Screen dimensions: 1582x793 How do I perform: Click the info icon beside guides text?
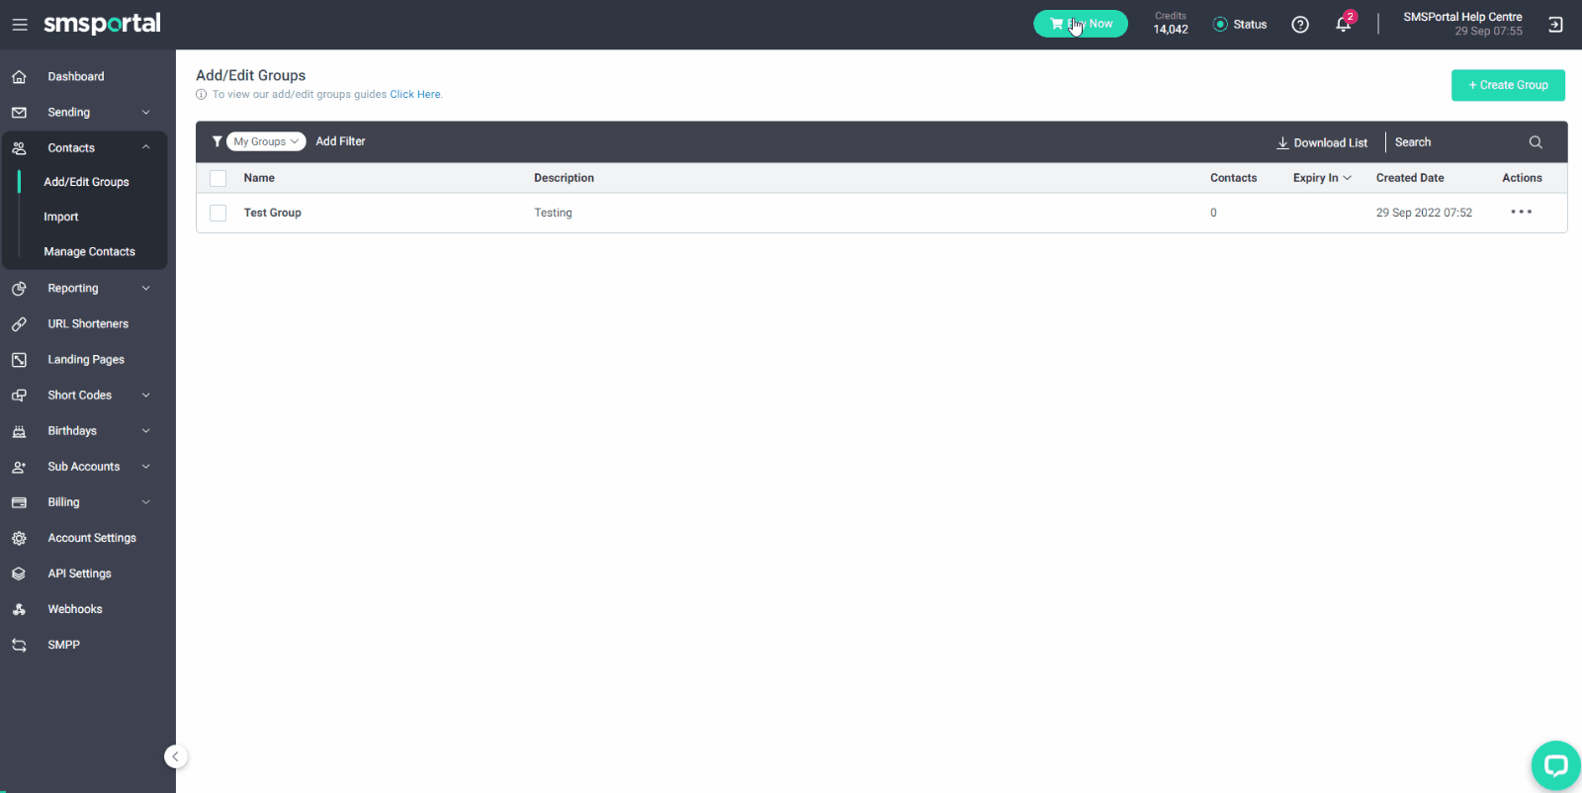[x=202, y=95]
